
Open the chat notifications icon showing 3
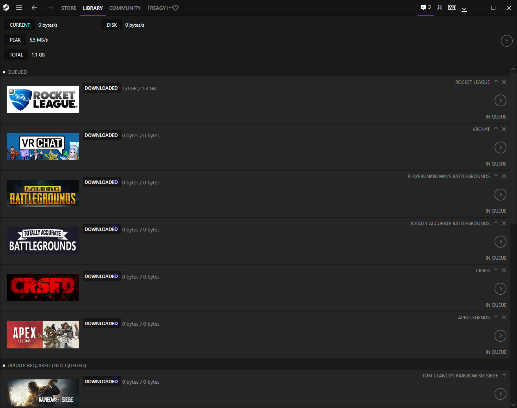[425, 7]
